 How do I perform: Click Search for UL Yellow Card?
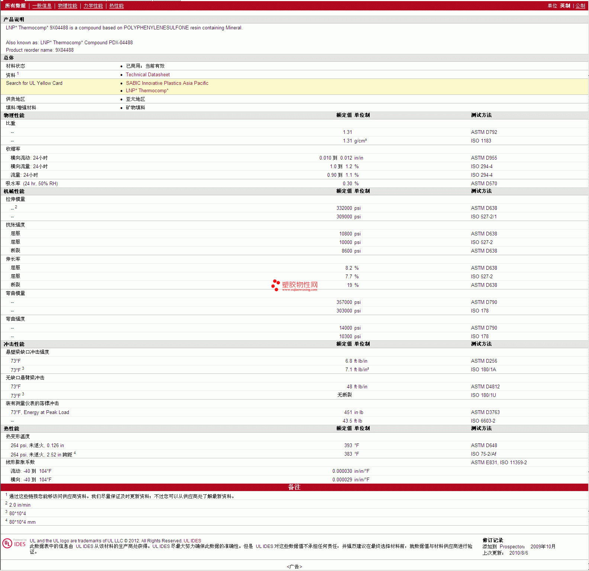[x=34, y=83]
